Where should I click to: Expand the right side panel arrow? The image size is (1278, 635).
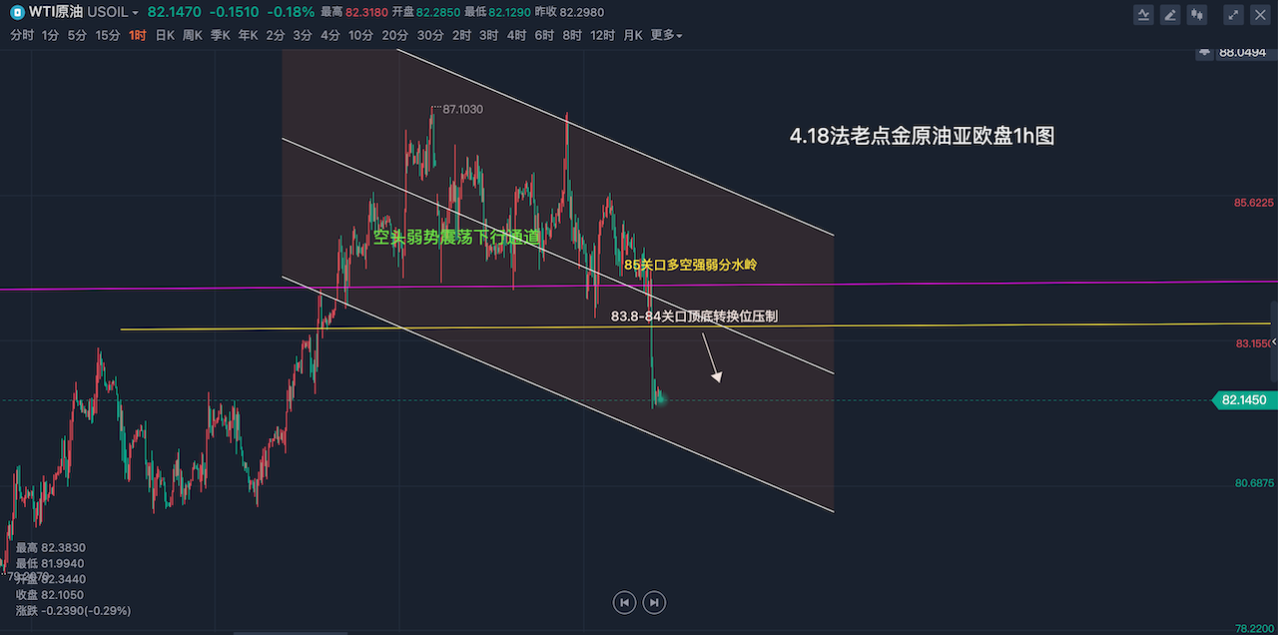1272,341
